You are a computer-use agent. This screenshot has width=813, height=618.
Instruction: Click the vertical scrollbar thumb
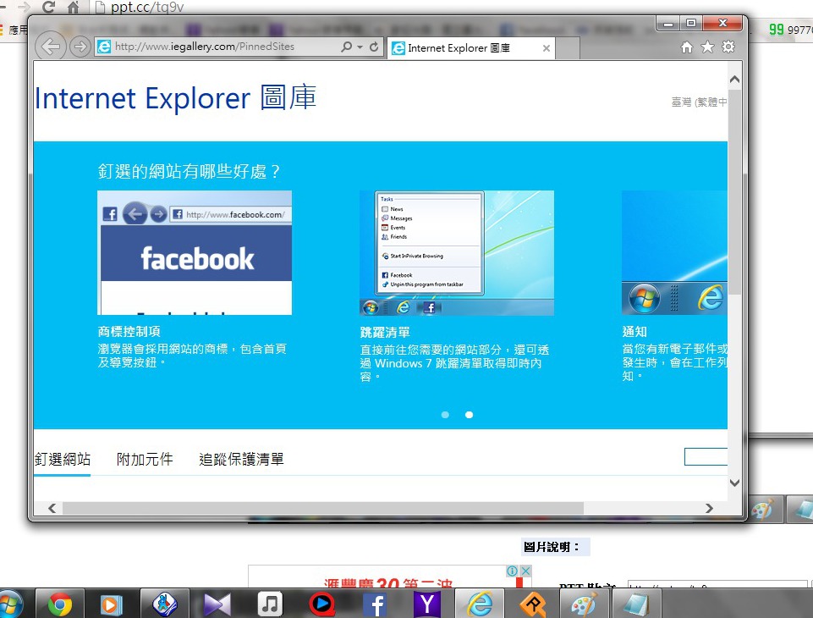[734, 192]
